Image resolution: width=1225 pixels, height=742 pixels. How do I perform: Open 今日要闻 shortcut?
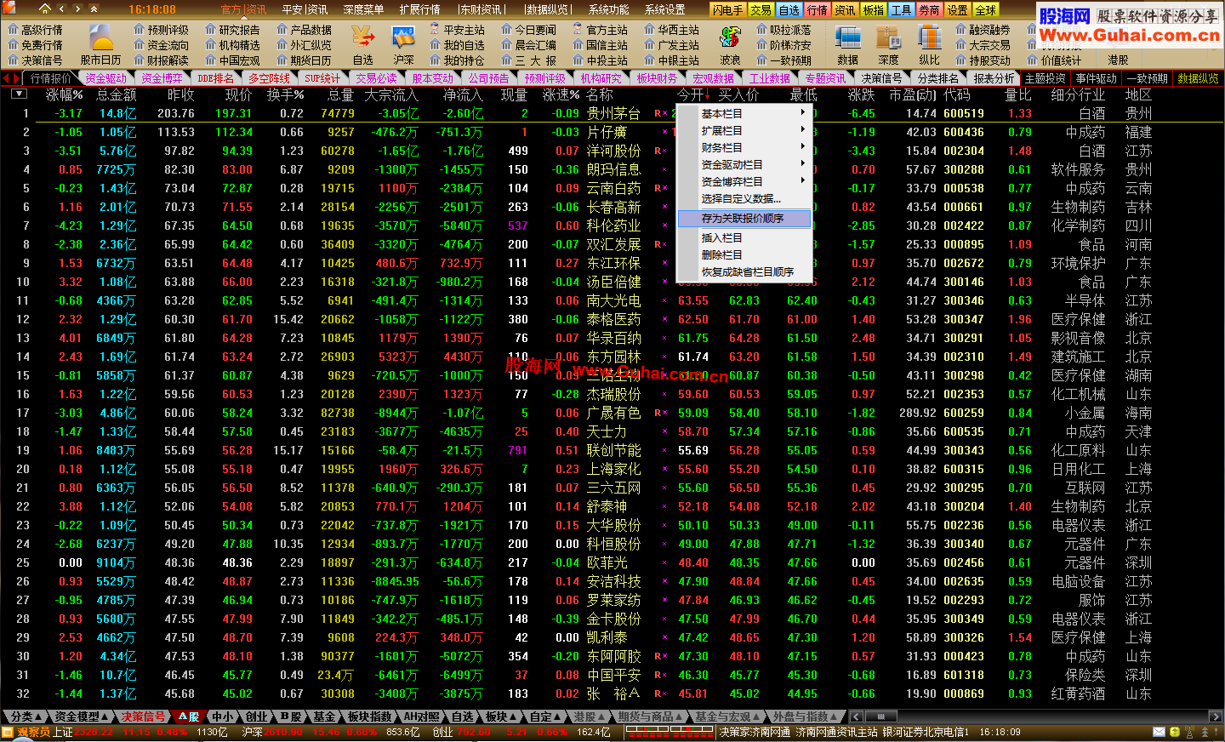(528, 30)
